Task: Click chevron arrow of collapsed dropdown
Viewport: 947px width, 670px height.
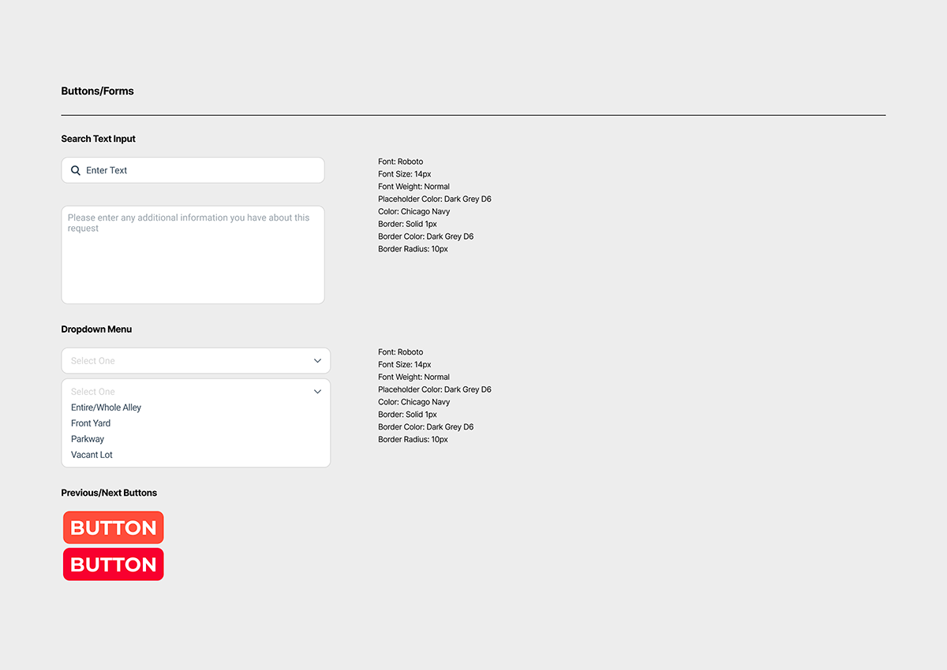Action: 317,361
